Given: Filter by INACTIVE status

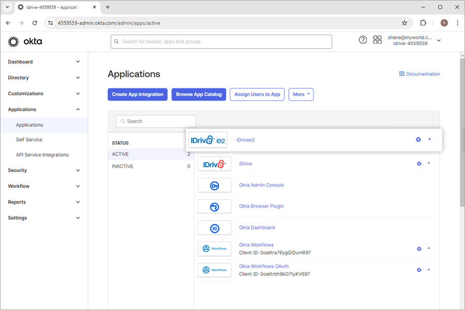Looking at the screenshot, I should pos(151,166).
